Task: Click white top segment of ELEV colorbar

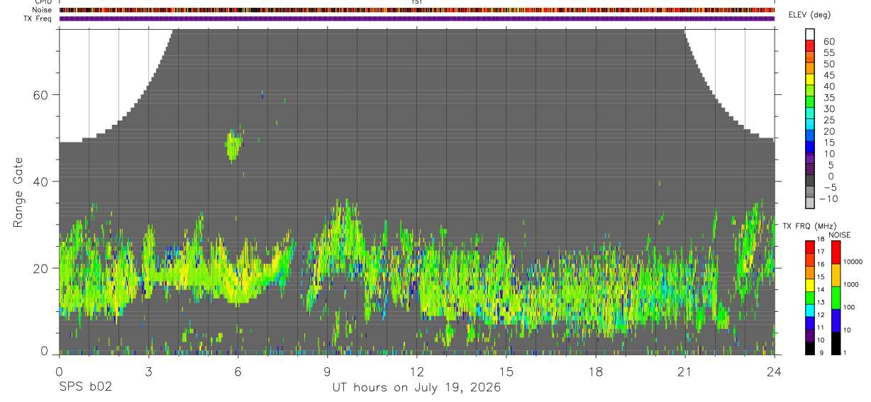Action: click(811, 33)
